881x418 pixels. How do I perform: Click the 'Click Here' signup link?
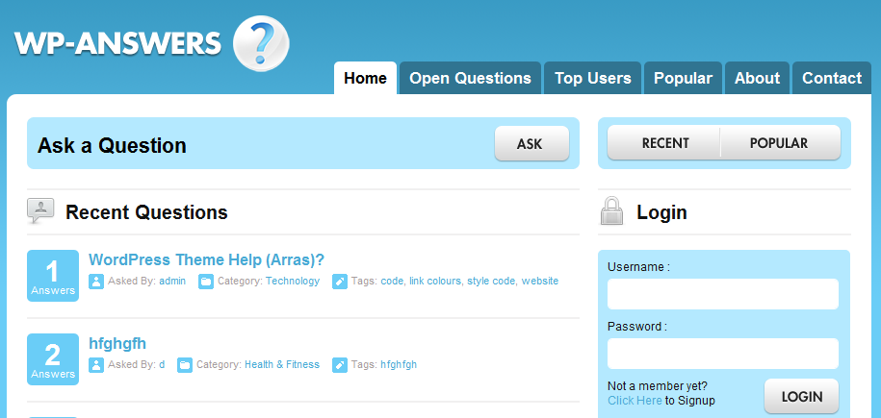pyautogui.click(x=635, y=401)
